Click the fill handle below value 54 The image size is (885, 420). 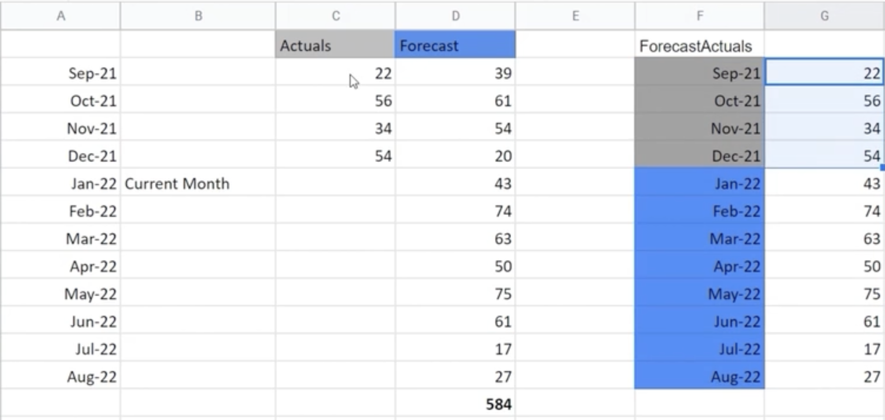pos(882,168)
